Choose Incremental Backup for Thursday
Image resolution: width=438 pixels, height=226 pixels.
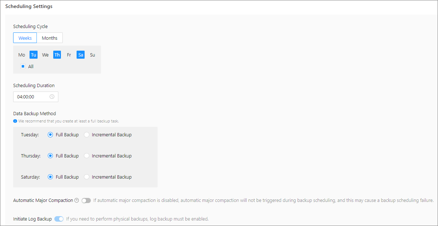point(86,156)
